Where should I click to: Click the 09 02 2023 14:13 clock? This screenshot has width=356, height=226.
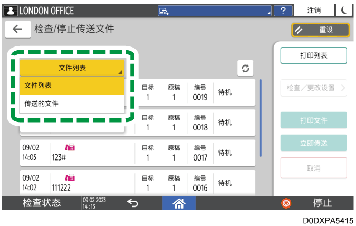[94, 203]
